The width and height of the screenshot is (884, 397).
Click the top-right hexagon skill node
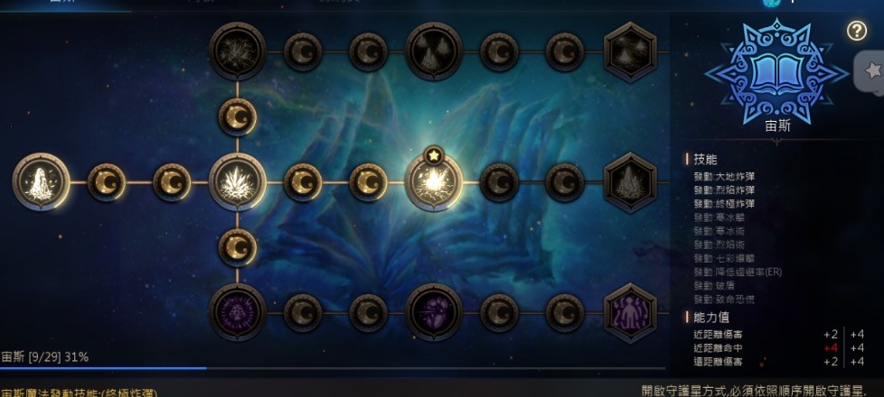coord(630,51)
